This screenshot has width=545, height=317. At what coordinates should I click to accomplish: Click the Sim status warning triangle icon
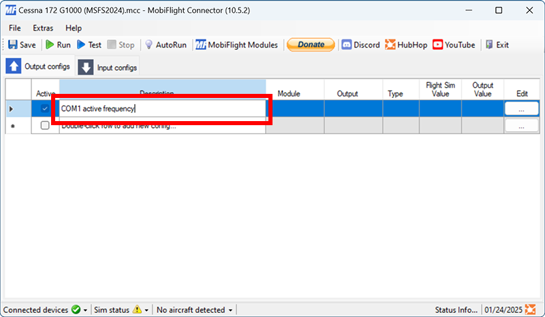click(138, 309)
